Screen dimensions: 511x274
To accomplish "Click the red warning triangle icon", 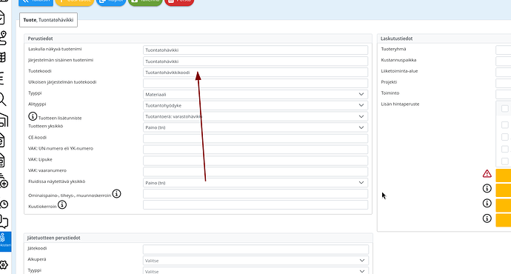I will [487, 173].
